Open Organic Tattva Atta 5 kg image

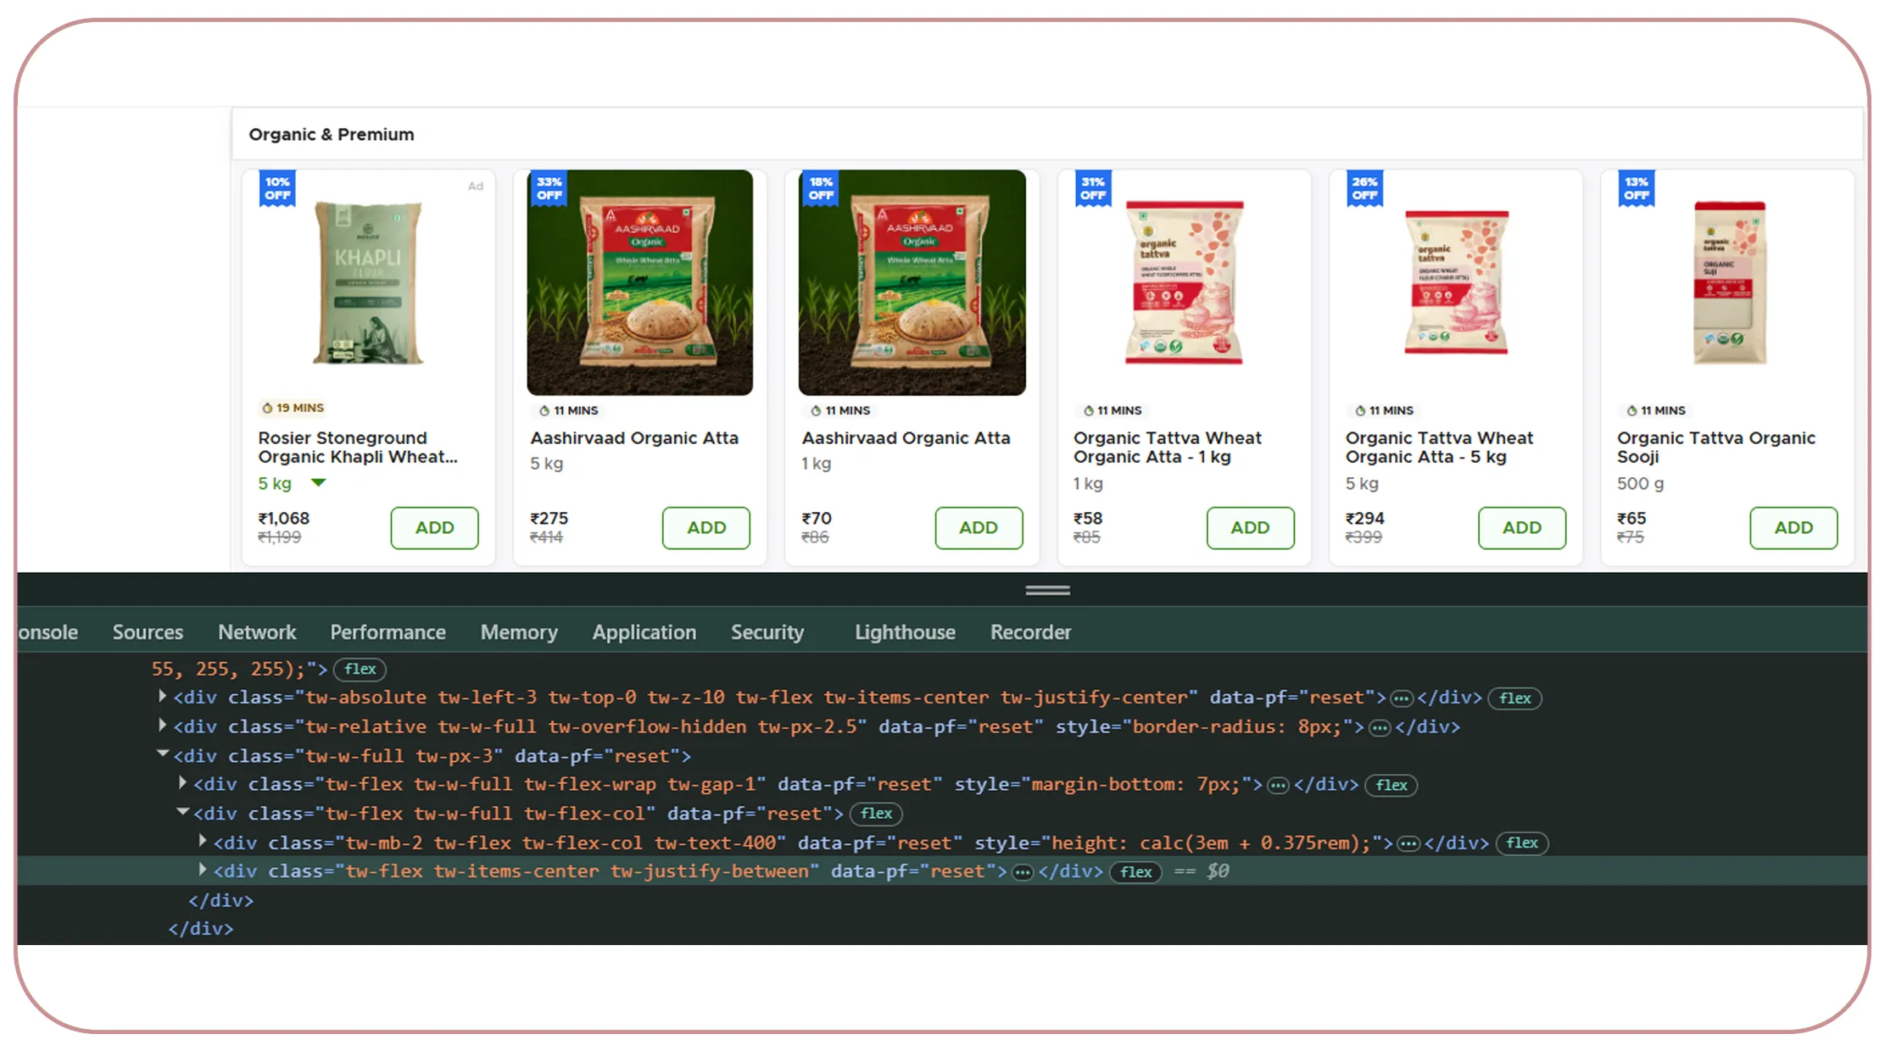(1456, 282)
